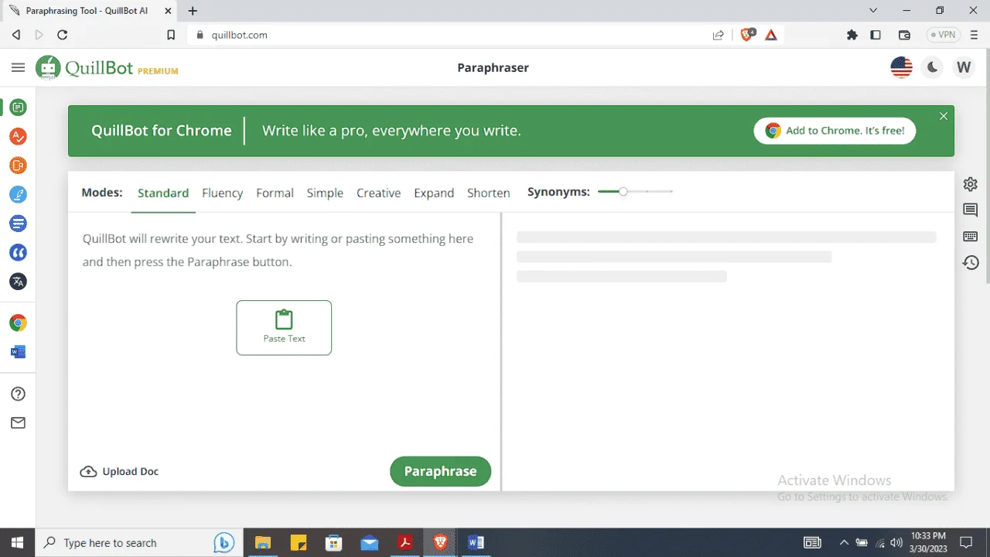Toggle the Brave VPN button
This screenshot has width=990, height=557.
943,35
